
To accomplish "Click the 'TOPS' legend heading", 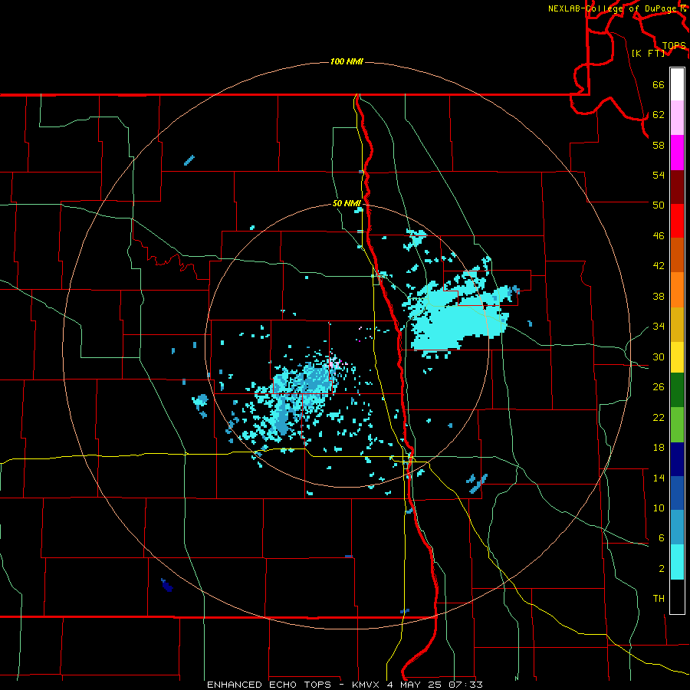I will point(674,46).
